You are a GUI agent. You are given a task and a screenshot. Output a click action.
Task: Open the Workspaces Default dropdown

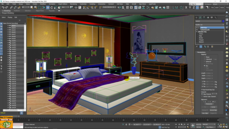220,4
